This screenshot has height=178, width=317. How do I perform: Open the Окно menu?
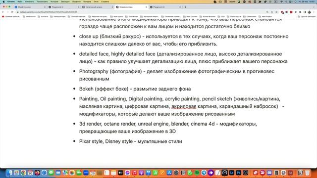(x=96, y=1)
